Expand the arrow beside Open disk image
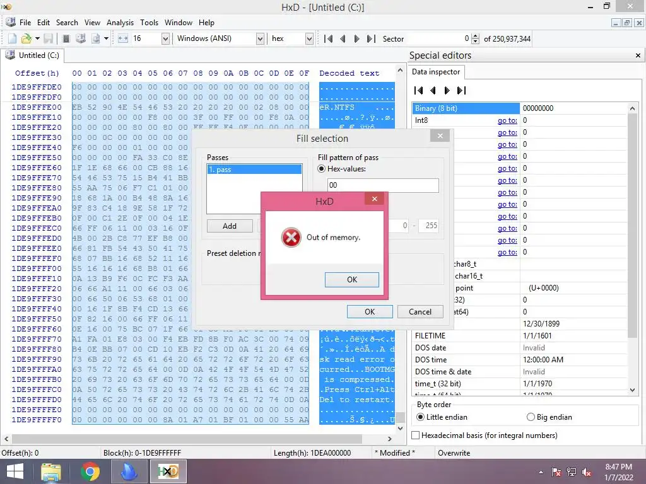The height and width of the screenshot is (484, 646). pos(106,38)
